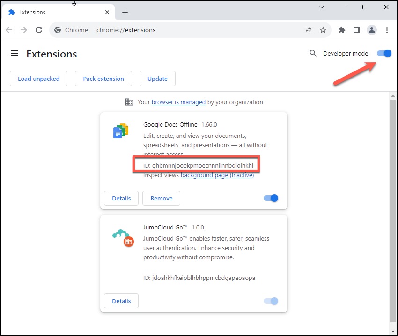Image resolution: width=398 pixels, height=336 pixels.
Task: Expand the Extensions hamburger menu
Action: pyautogui.click(x=15, y=53)
